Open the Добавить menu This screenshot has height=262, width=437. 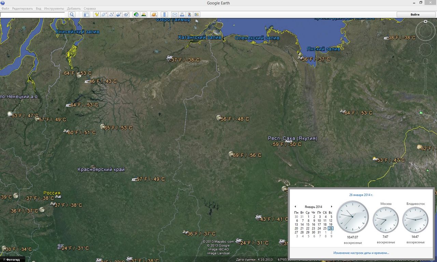74,9
